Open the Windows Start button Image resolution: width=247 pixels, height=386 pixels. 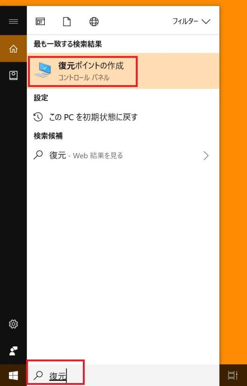[x=13, y=375]
